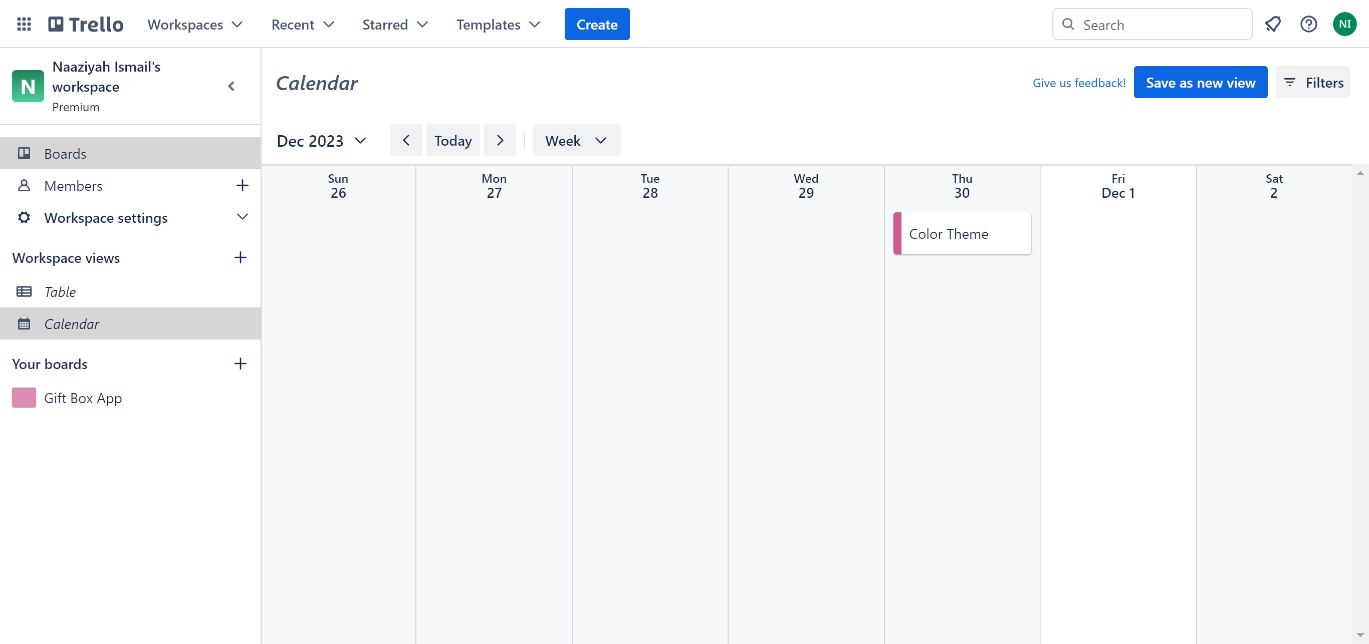
Task: Open the Color Theme card
Action: (962, 233)
